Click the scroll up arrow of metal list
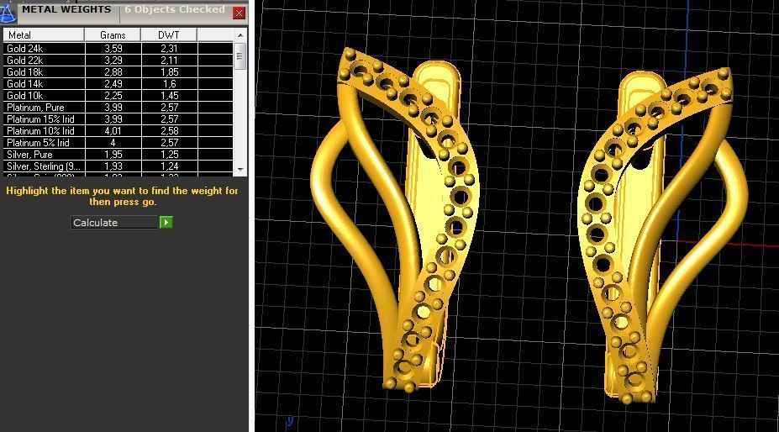Viewport: 779px width, 432px height. tap(240, 35)
